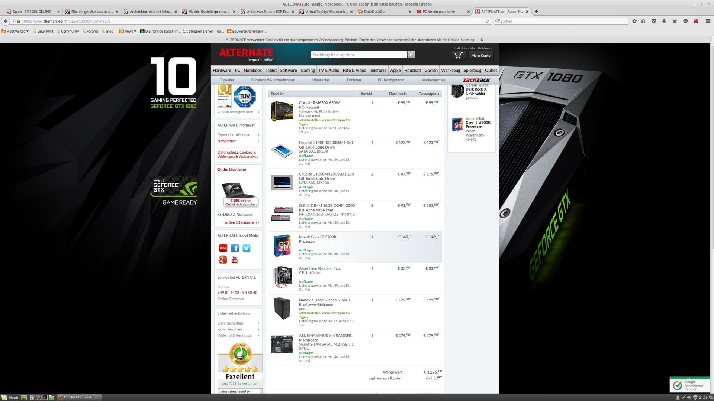714x401 pixels.
Task: Open ALTERNATE Google Plus icon
Action: click(223, 260)
